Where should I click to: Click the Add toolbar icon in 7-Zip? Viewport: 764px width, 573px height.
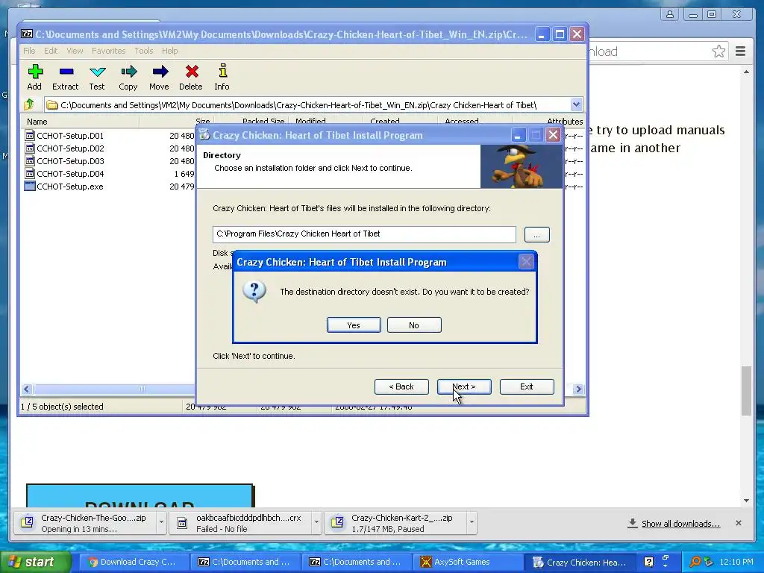click(x=34, y=78)
